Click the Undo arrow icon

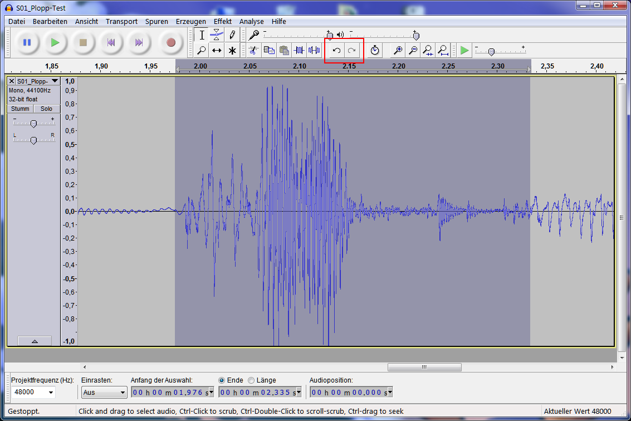pos(336,50)
